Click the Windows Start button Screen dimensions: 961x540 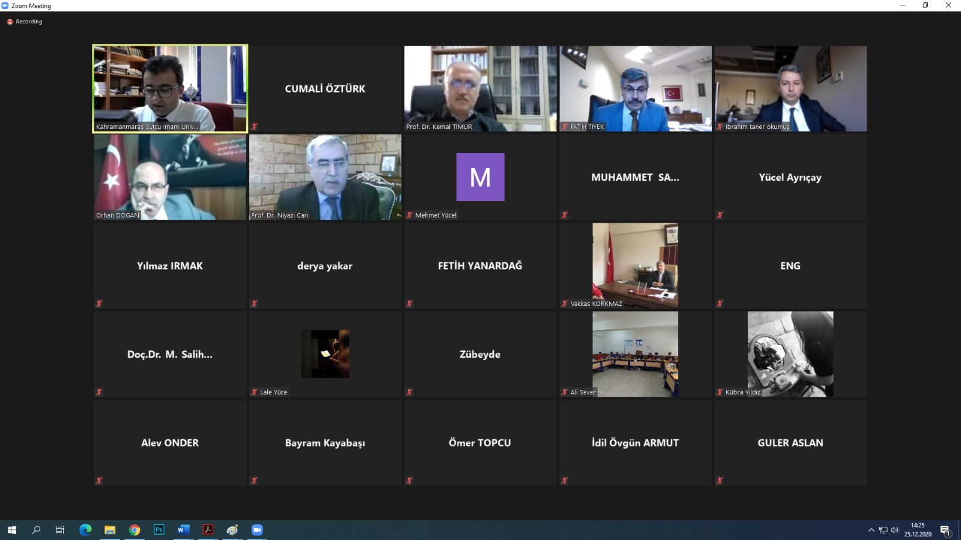tap(11, 530)
